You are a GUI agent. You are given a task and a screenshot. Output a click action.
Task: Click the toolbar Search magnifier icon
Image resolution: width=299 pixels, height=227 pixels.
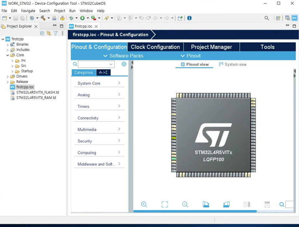pyautogui.click(x=267, y=18)
